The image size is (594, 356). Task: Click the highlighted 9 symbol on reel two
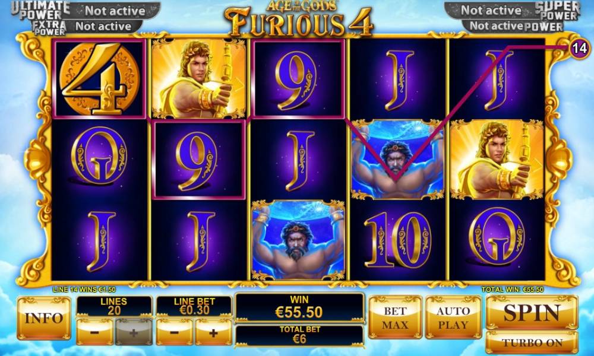tap(198, 159)
